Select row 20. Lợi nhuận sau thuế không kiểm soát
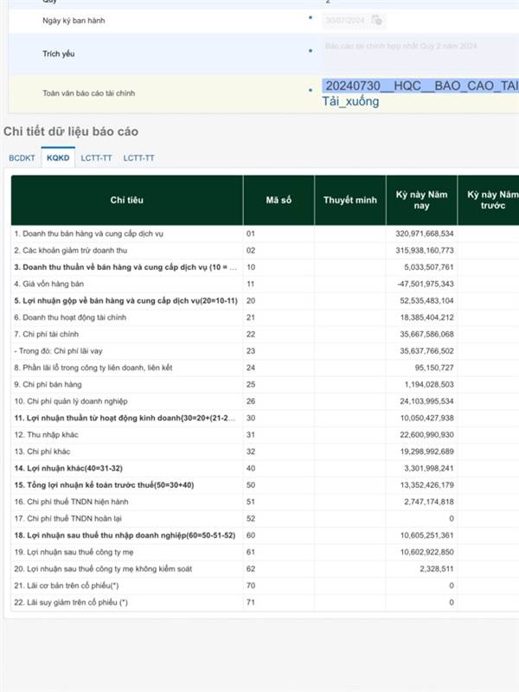This screenshot has height=692, width=519. coord(265,569)
